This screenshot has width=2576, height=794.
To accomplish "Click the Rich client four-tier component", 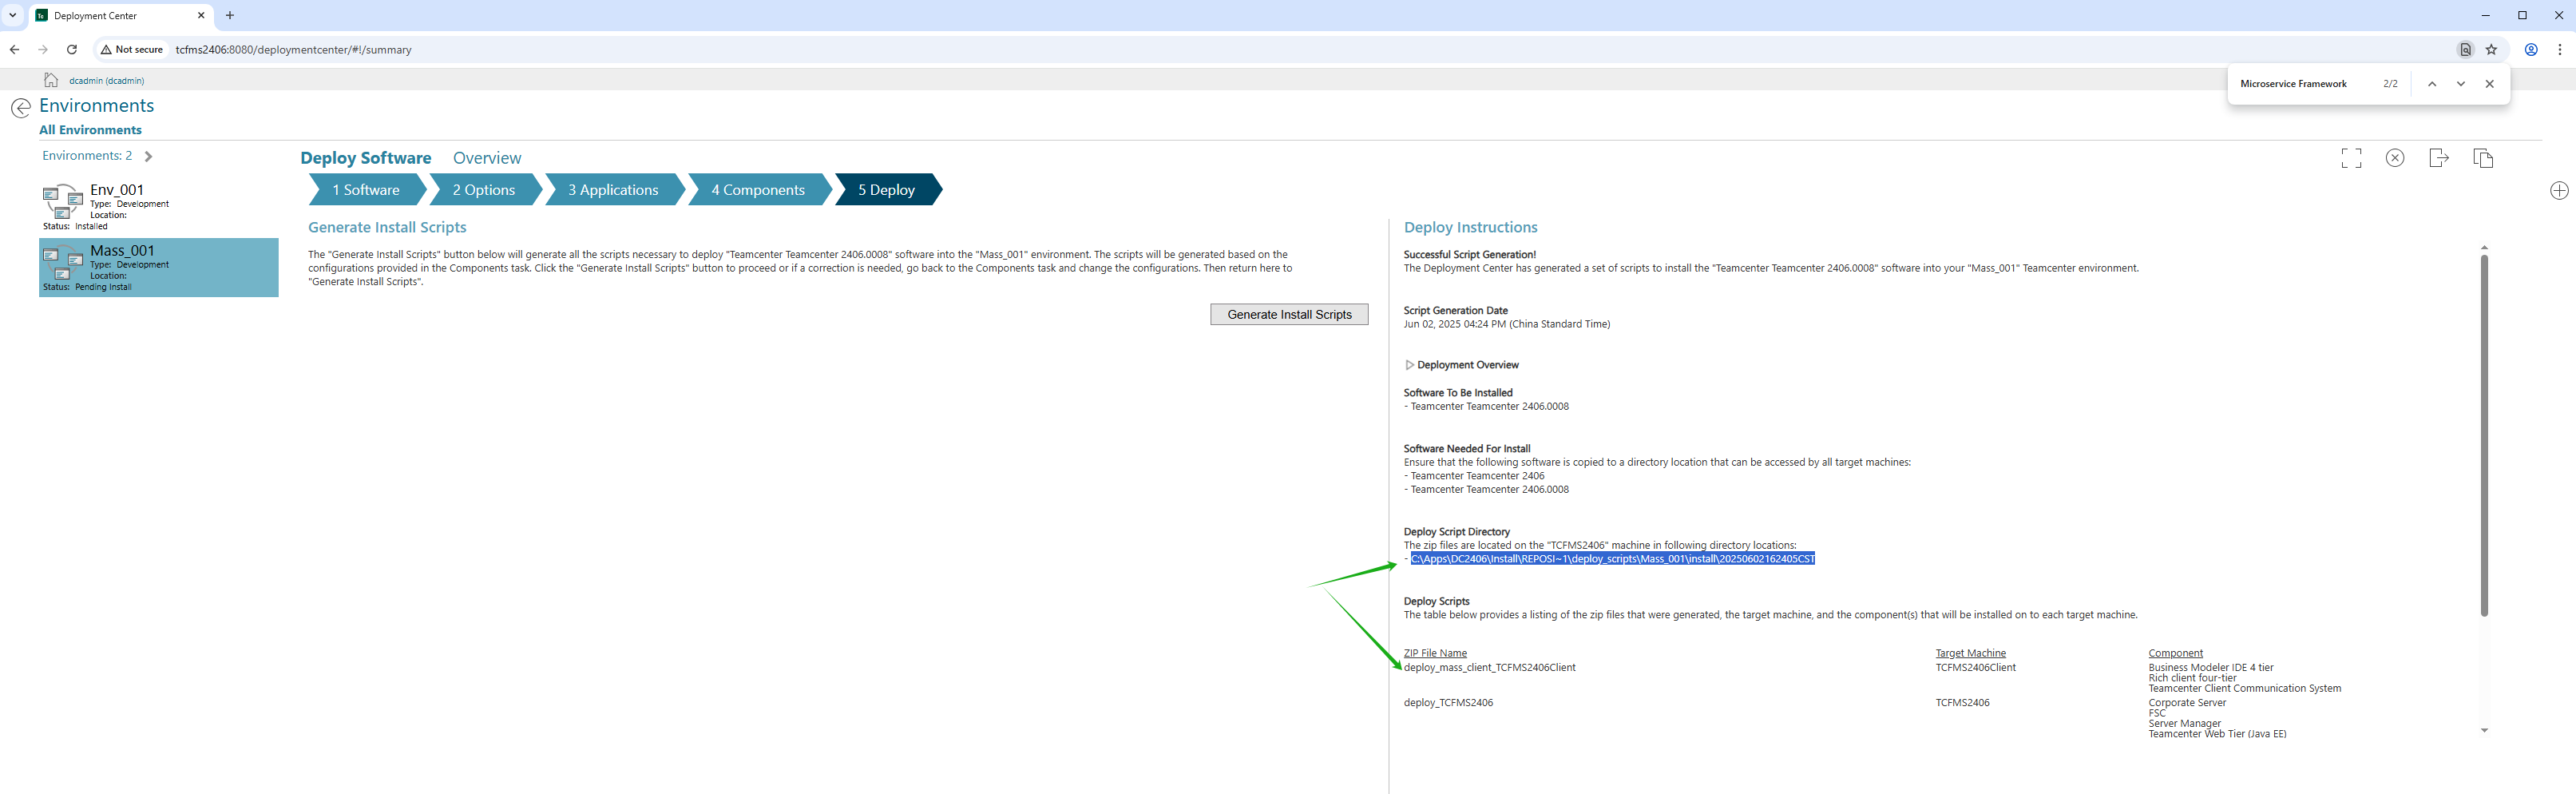I will pos(2193,678).
